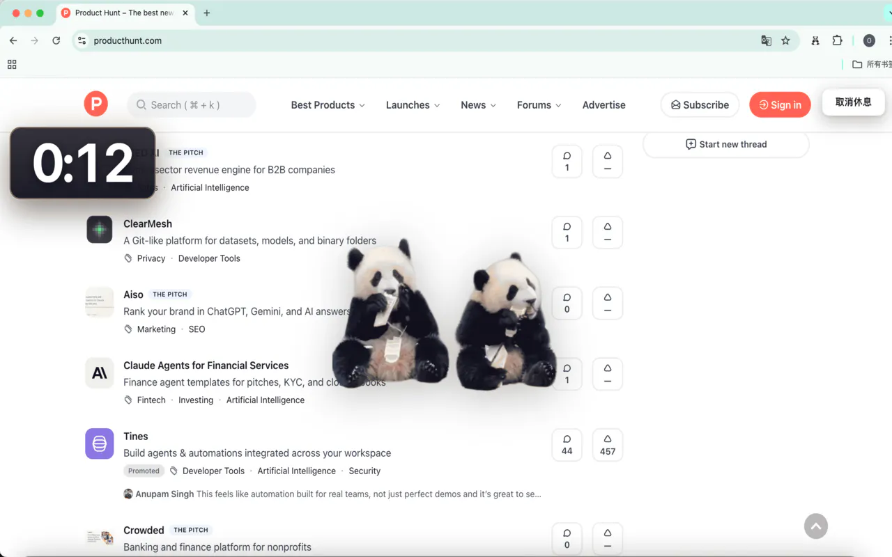Viewport: 892px width, 557px height.
Task: Upvote Tines with 457 votes
Action: 608,446
